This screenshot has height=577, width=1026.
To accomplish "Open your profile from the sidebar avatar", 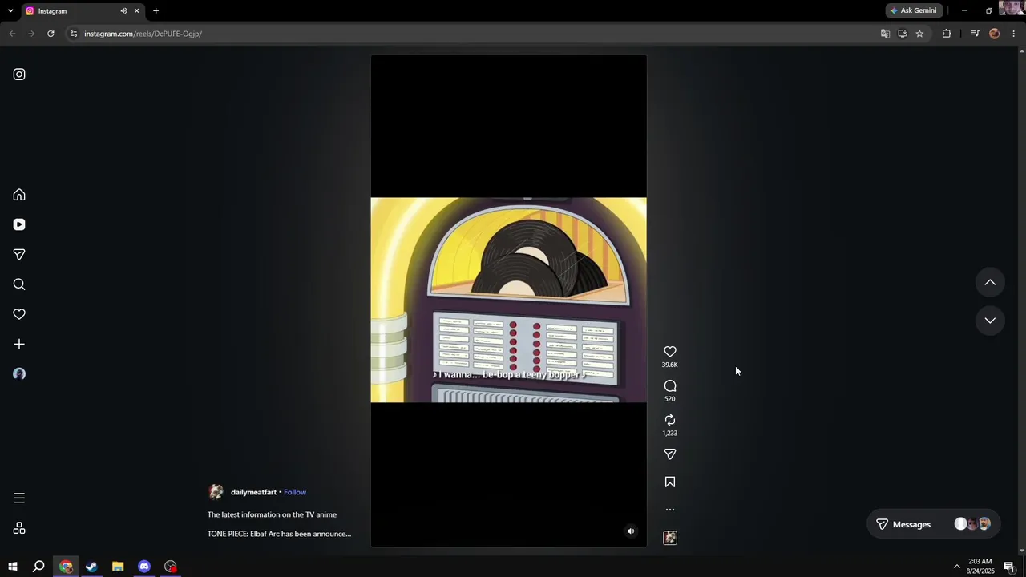I will pyautogui.click(x=19, y=374).
